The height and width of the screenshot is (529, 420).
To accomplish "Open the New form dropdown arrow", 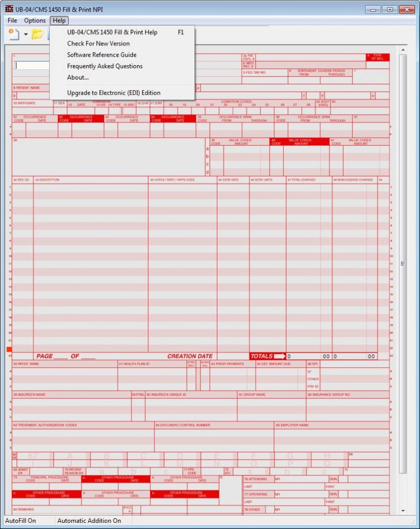I will coord(26,34).
